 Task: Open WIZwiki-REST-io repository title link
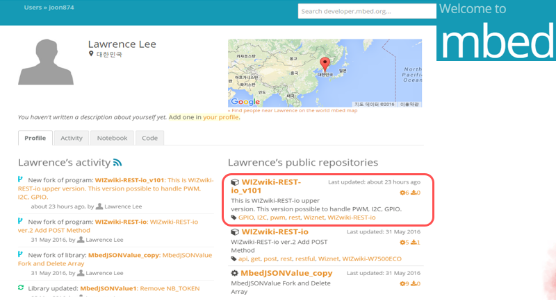(x=275, y=232)
